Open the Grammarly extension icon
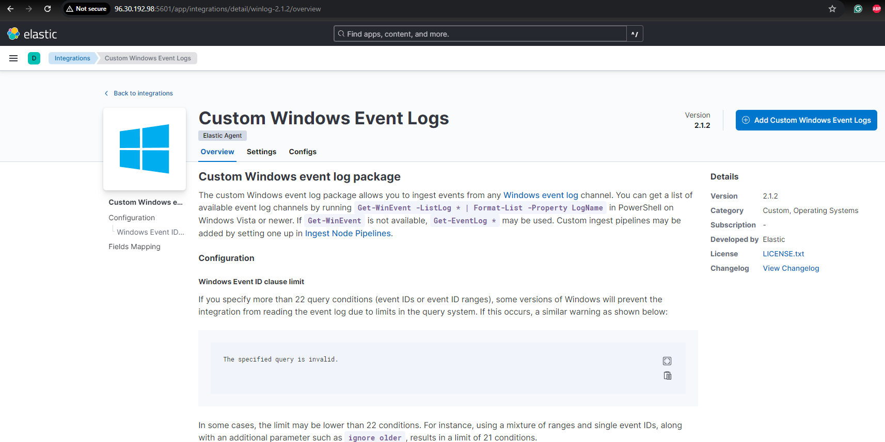The image size is (885, 442). pyautogui.click(x=858, y=9)
